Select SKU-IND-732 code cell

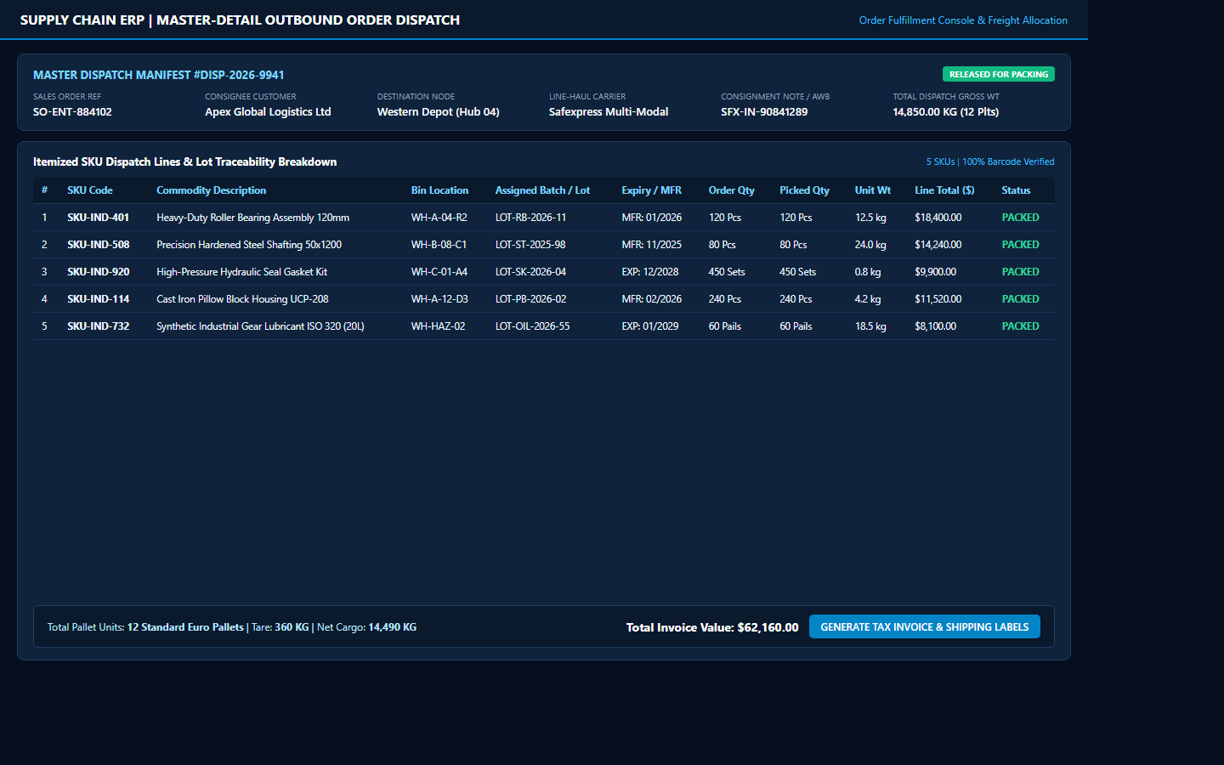click(99, 326)
